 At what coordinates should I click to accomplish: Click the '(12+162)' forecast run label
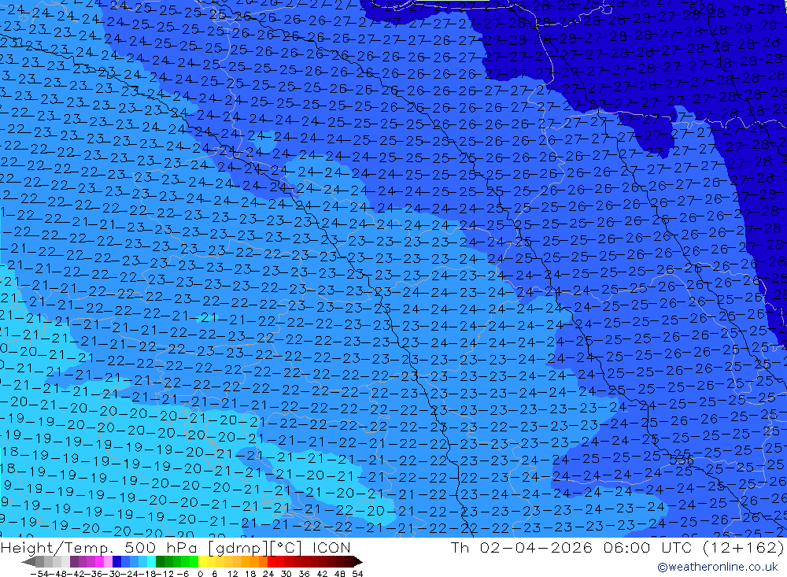pos(744,547)
